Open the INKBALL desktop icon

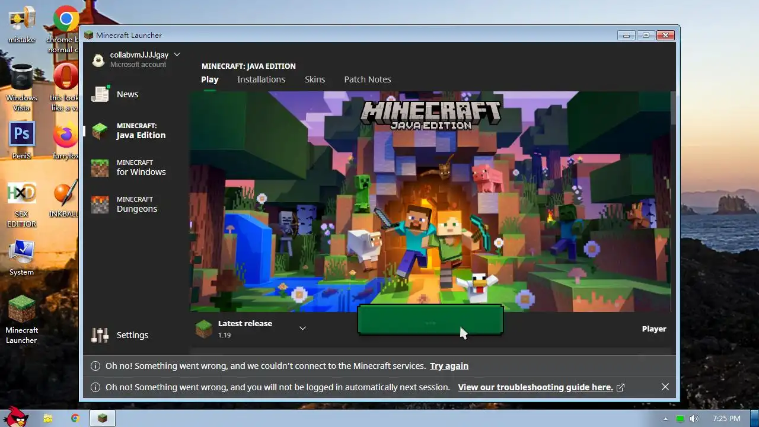tap(65, 200)
